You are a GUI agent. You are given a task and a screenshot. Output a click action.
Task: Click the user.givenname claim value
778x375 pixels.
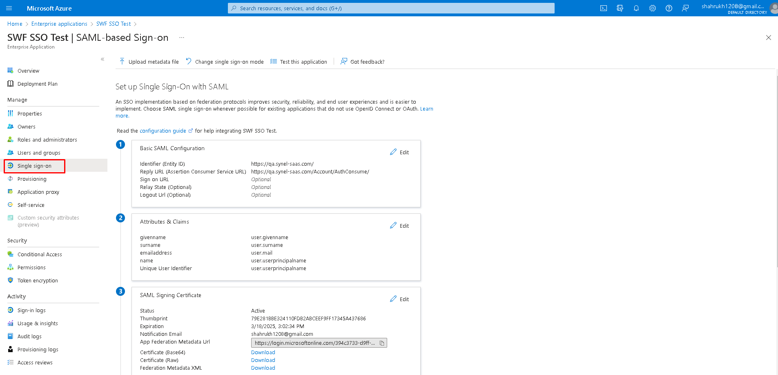pos(270,237)
